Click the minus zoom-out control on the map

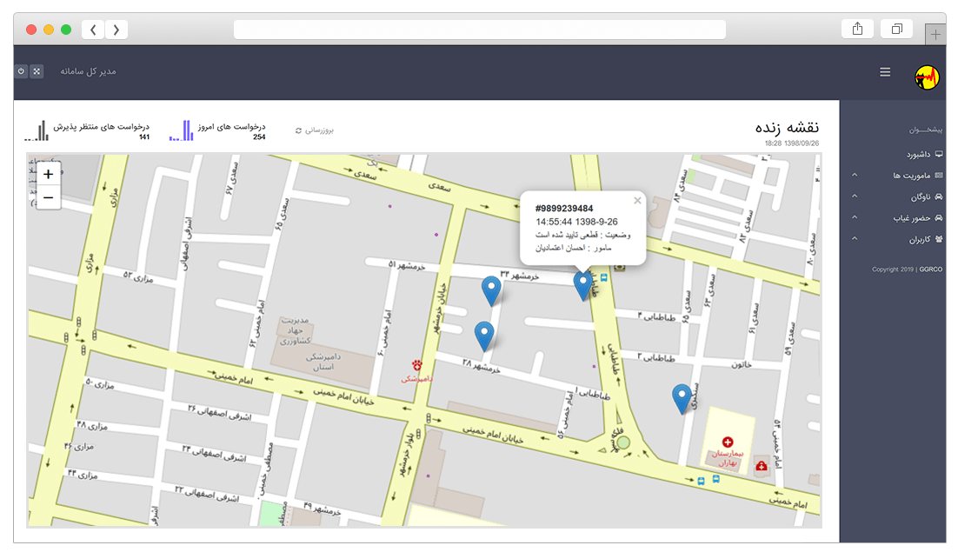(48, 197)
